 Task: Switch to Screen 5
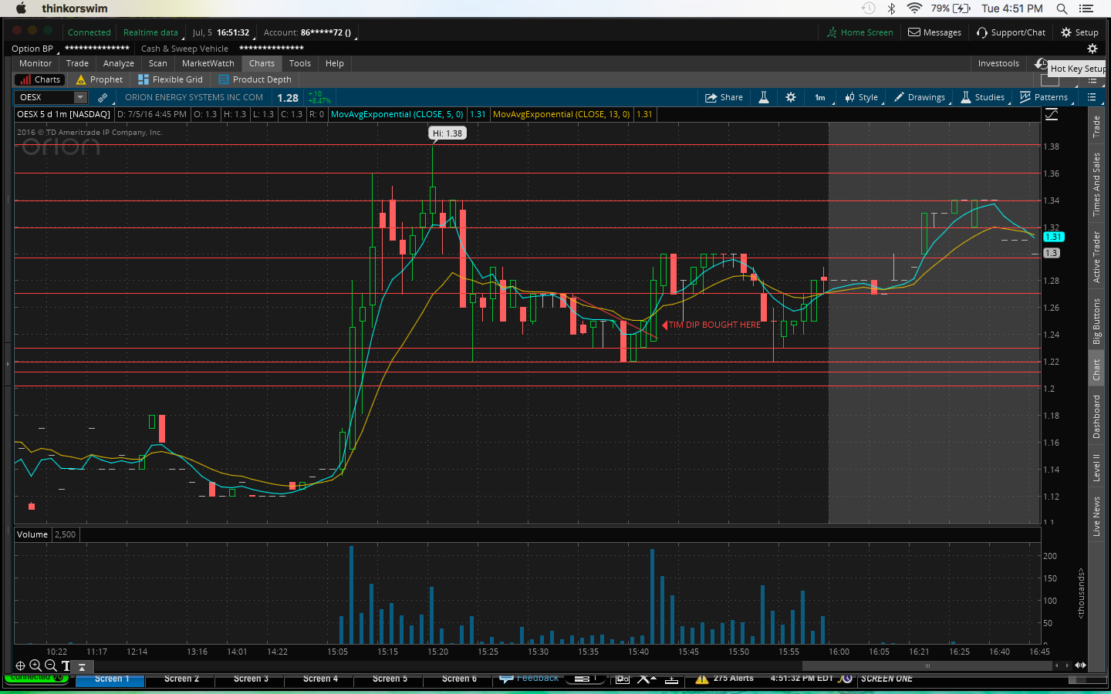pyautogui.click(x=390, y=679)
